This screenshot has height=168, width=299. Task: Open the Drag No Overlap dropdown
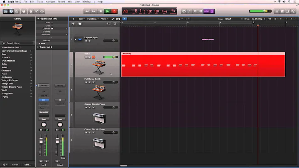point(258,19)
